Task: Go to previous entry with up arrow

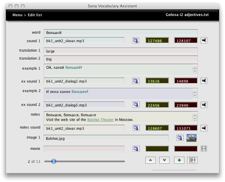Action: [151, 160]
